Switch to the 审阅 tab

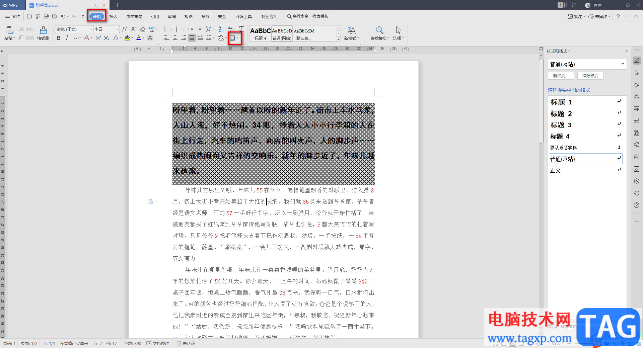[172, 16]
